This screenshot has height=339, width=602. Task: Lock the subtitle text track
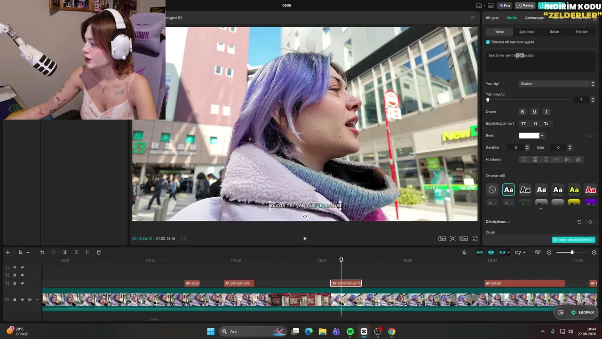[15, 283]
